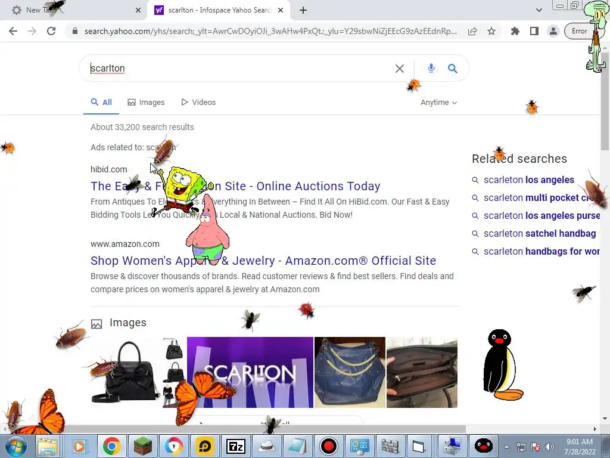Close the scarlton Yahoo Search tab
610x458 pixels.
tap(281, 10)
